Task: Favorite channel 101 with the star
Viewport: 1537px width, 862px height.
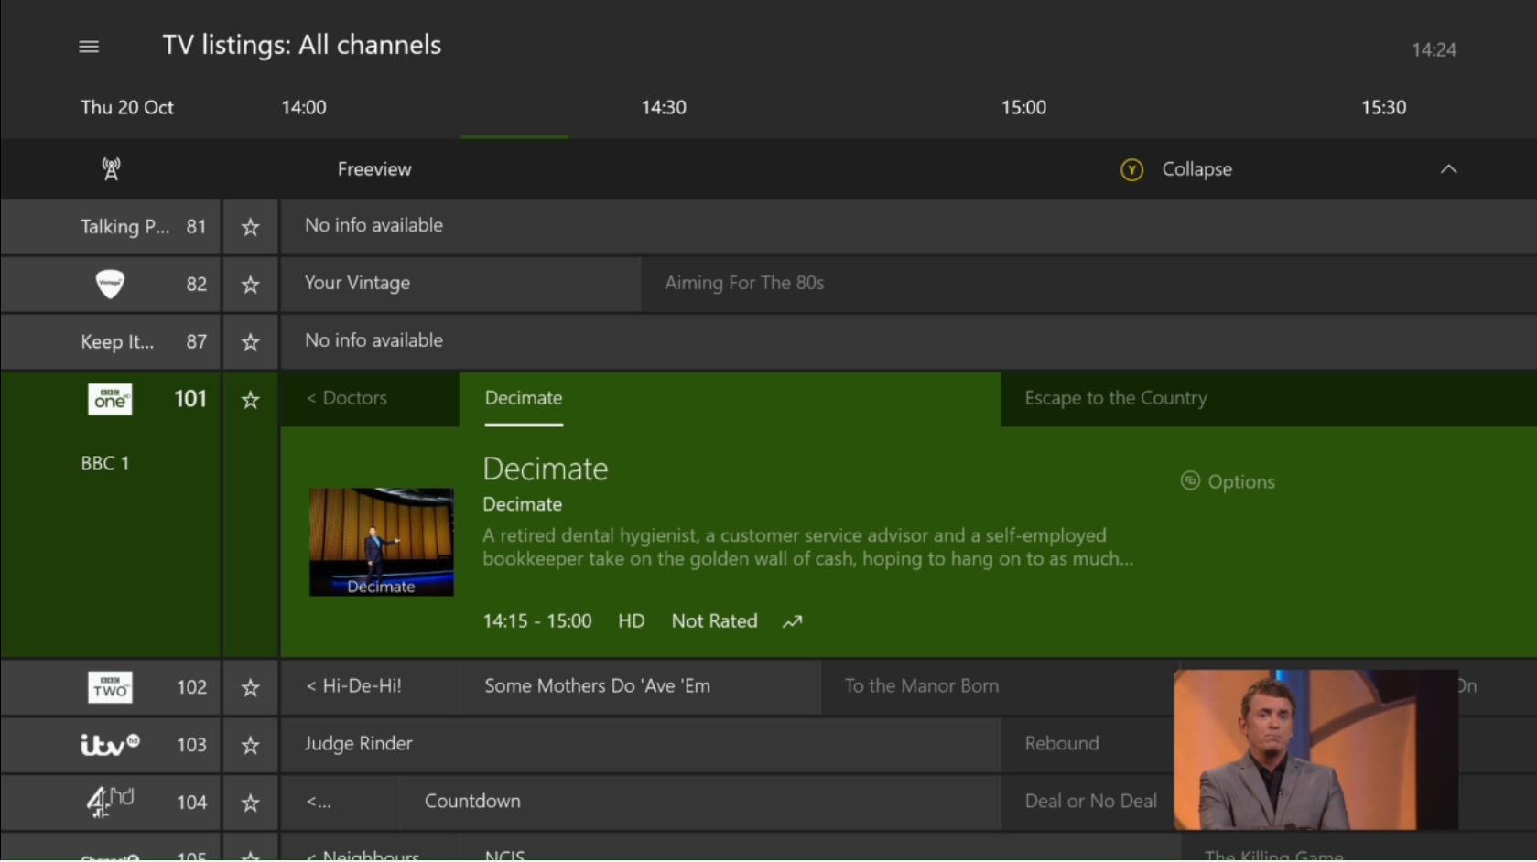Action: pyautogui.click(x=250, y=400)
